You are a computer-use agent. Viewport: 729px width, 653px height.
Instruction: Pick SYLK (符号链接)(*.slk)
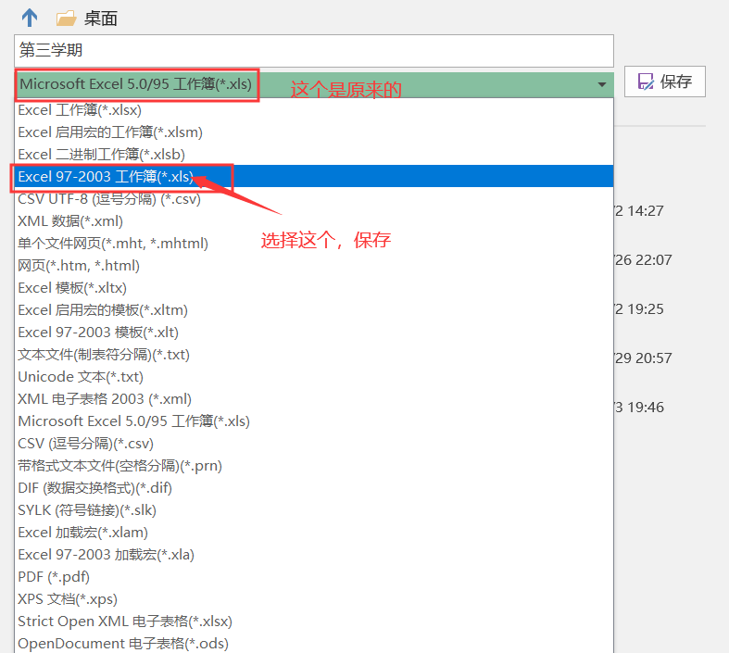tap(314, 510)
